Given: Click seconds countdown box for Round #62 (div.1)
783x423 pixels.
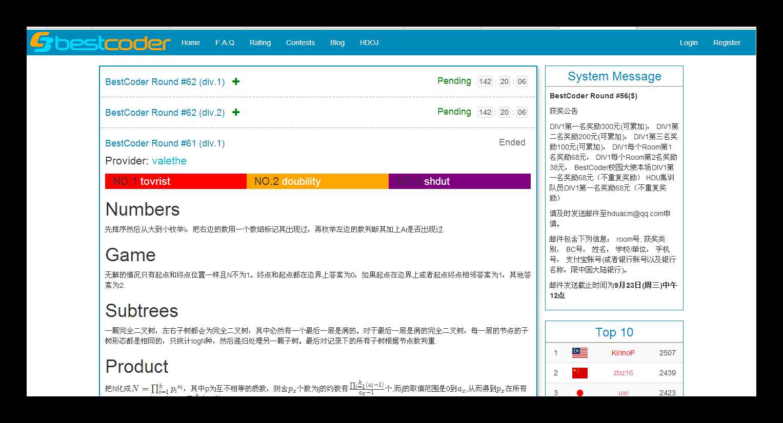Looking at the screenshot, I should click(521, 81).
